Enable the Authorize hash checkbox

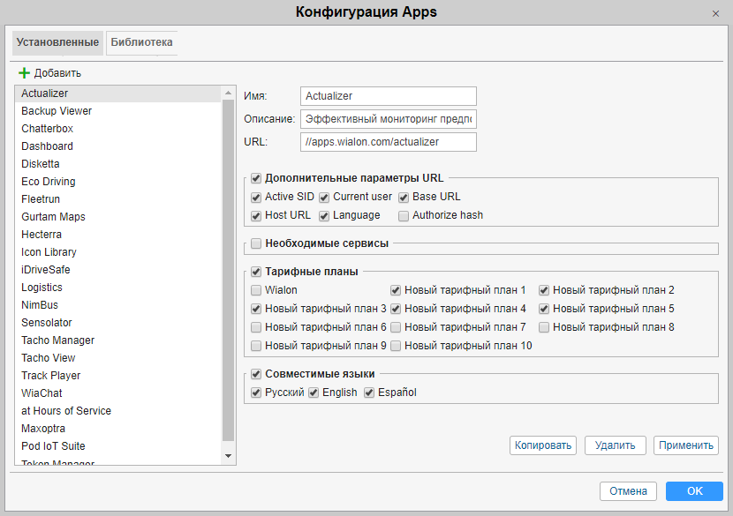404,215
